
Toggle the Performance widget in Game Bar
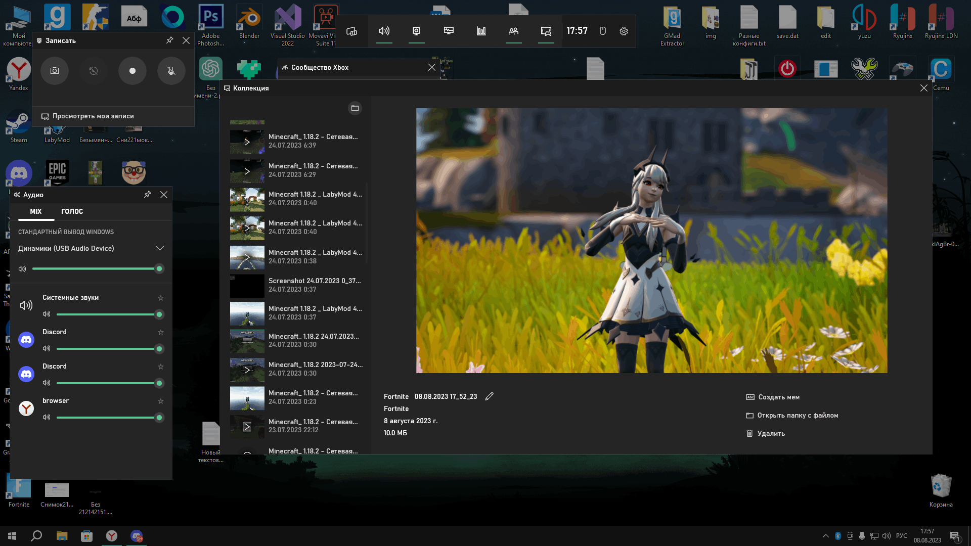449,31
